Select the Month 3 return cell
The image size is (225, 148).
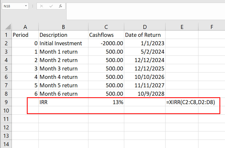click(63, 69)
